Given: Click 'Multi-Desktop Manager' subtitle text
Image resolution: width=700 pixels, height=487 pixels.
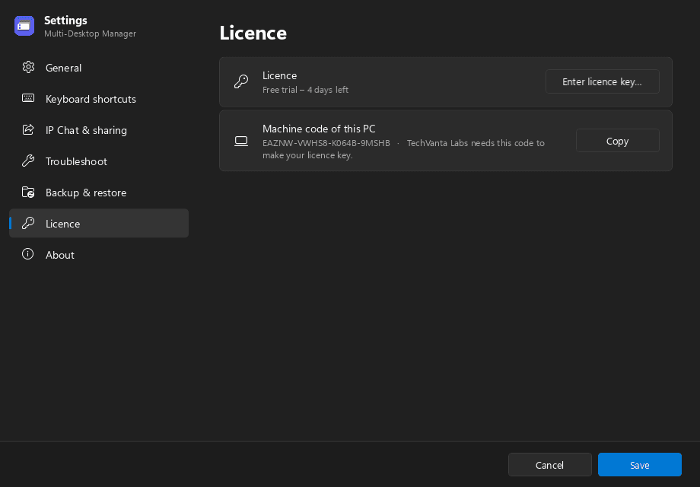Looking at the screenshot, I should (x=91, y=33).
